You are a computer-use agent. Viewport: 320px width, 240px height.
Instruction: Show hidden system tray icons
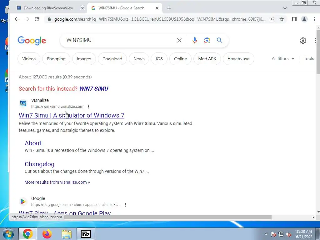click(266, 234)
